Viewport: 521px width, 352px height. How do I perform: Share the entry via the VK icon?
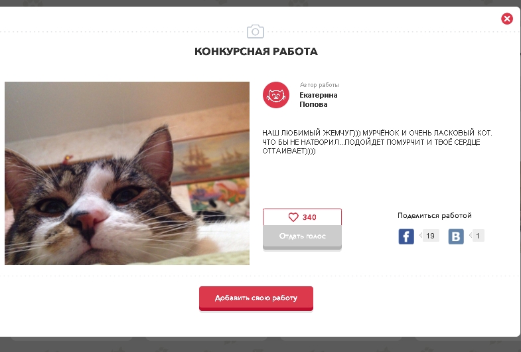coord(456,236)
